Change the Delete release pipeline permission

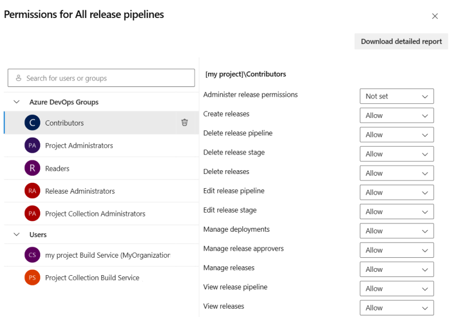pyautogui.click(x=397, y=134)
